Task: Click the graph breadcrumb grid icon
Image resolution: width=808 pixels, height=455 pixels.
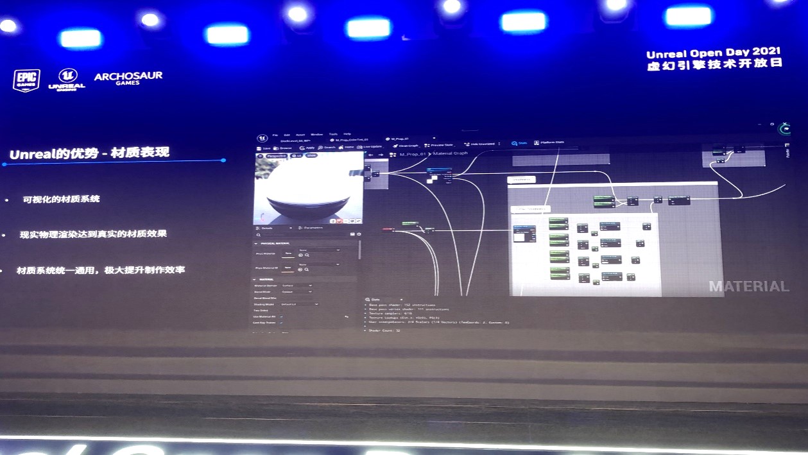Action: 392,155
